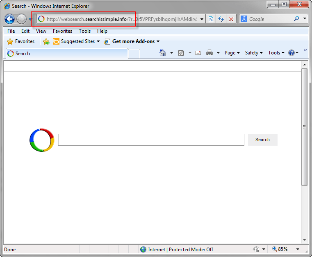Click the Help question mark icon
The width and height of the screenshot is (312, 257).
point(292,53)
